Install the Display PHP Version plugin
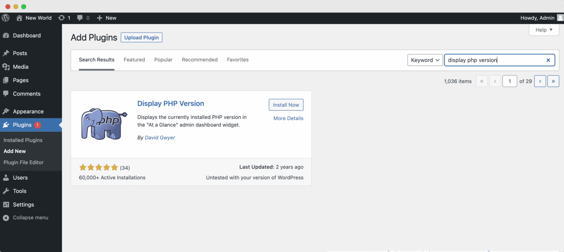Screen dimensions: 564x252 click(x=286, y=105)
